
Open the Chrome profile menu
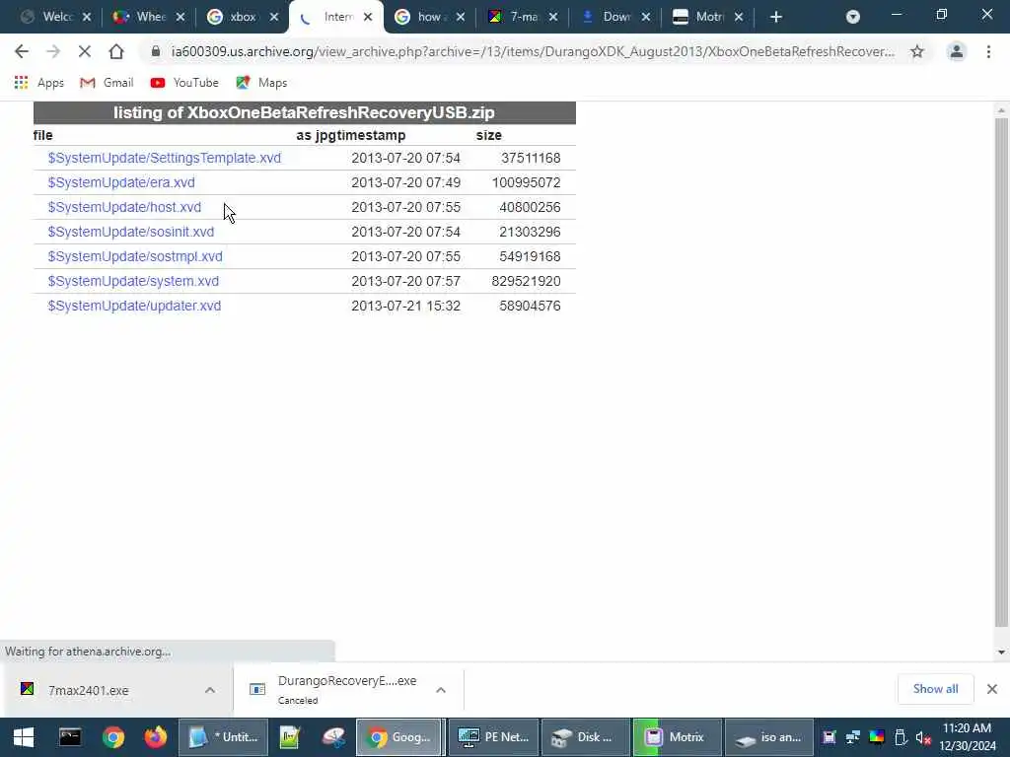click(957, 51)
